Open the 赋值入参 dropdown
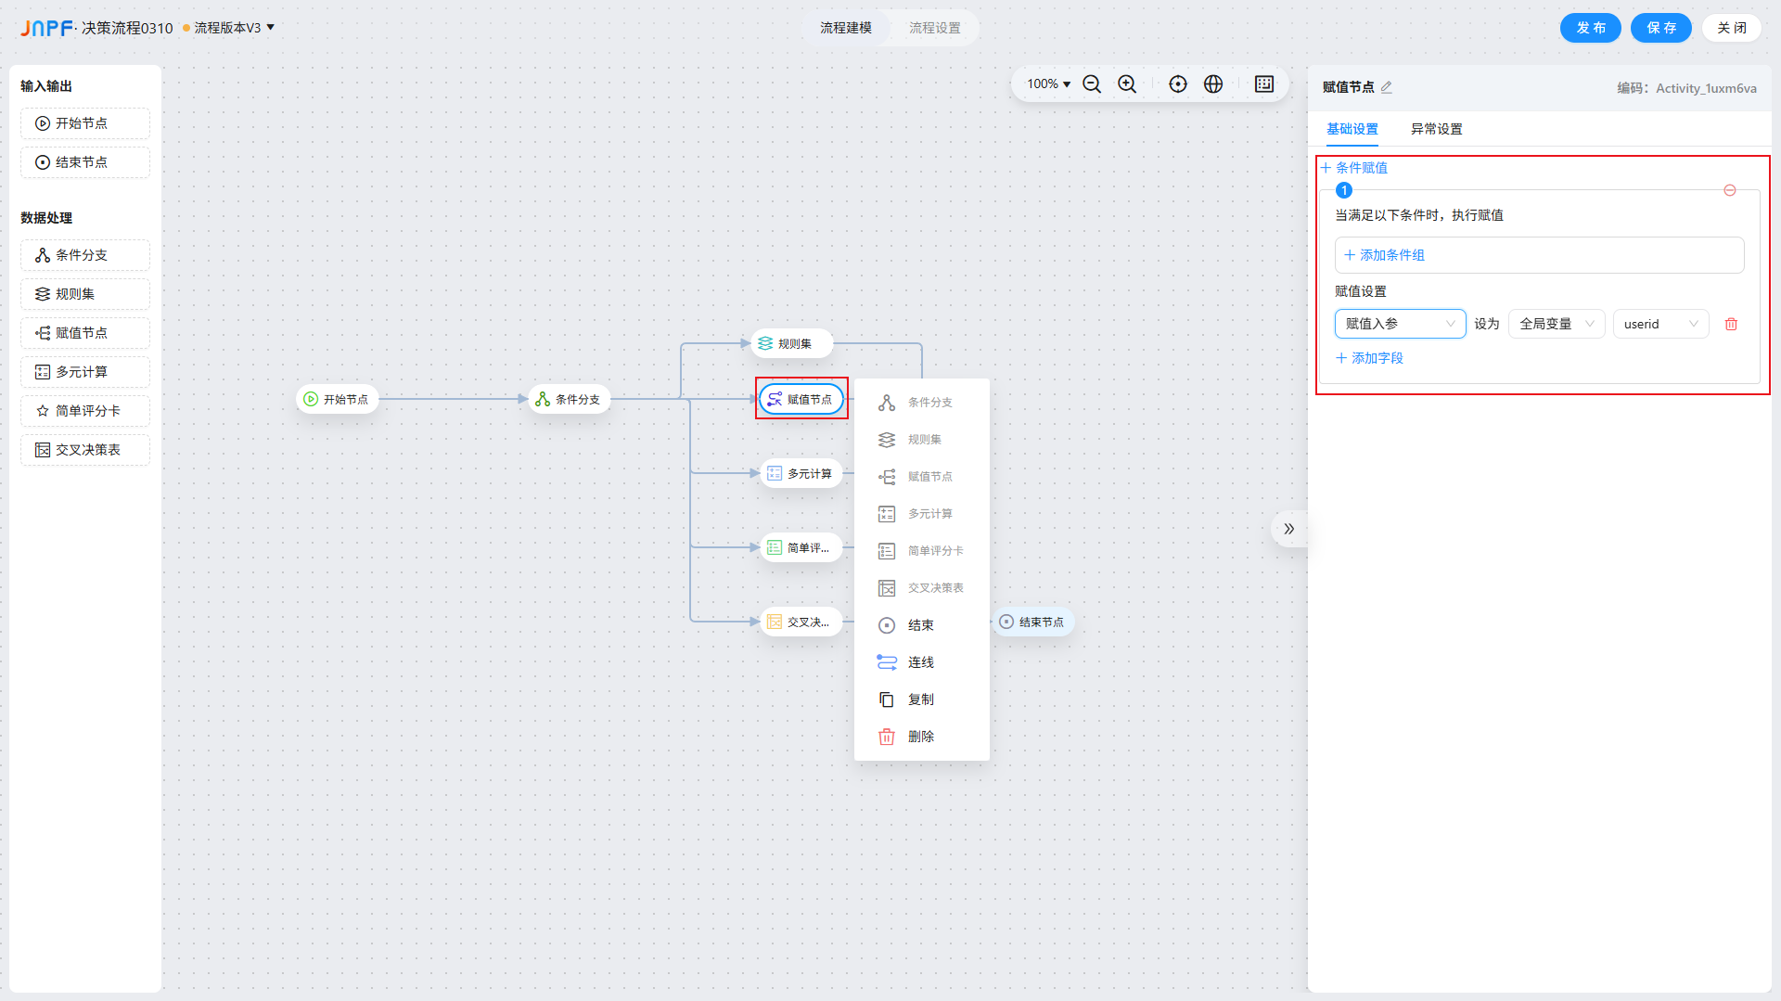This screenshot has width=1781, height=1001. point(1400,324)
